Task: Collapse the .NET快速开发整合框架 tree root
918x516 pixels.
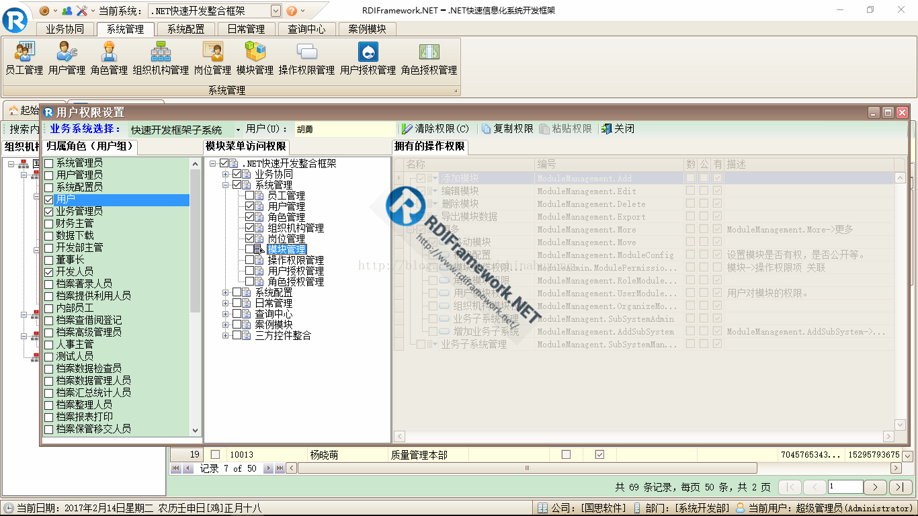Action: coord(213,163)
